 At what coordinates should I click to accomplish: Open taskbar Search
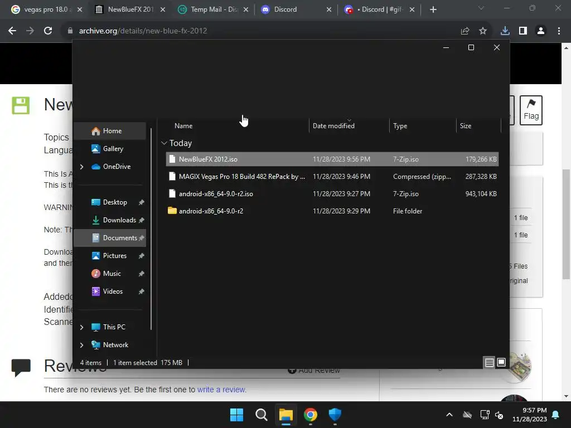(x=262, y=415)
